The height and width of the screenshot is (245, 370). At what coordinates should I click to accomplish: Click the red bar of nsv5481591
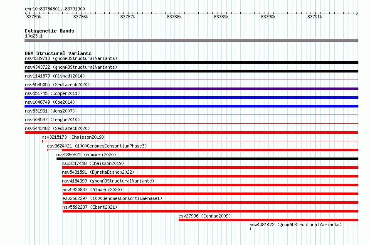pos(210,176)
